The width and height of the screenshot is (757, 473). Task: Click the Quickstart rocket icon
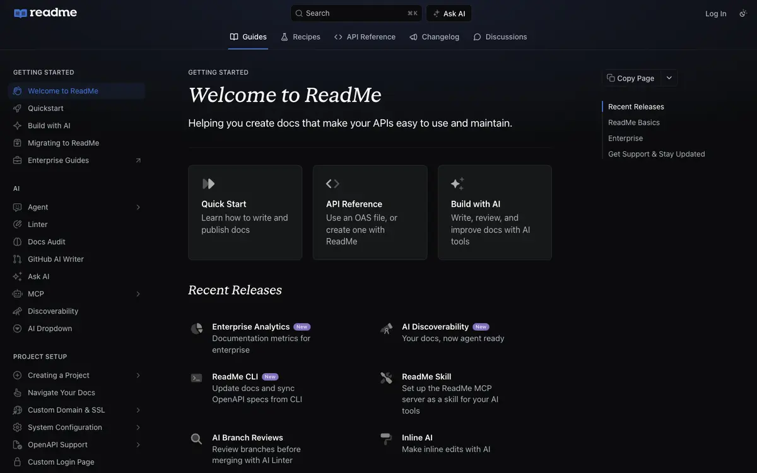(x=17, y=108)
